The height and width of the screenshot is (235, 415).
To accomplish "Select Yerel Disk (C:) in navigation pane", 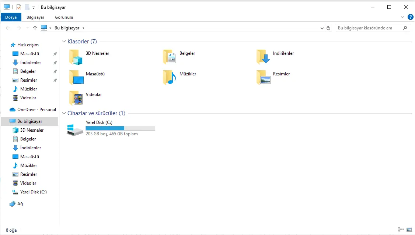I will click(33, 192).
